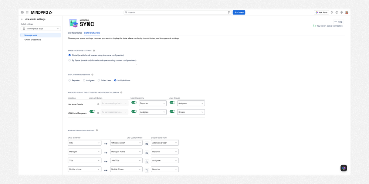369x184 pixels.
Task: Open the Manager Okta attribute dropdown
Action: [84, 151]
